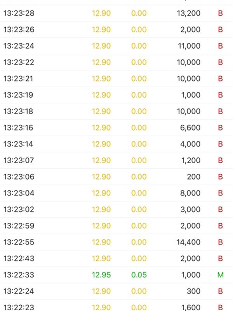
Task: Click the 200 volume value
Action: [193, 177]
